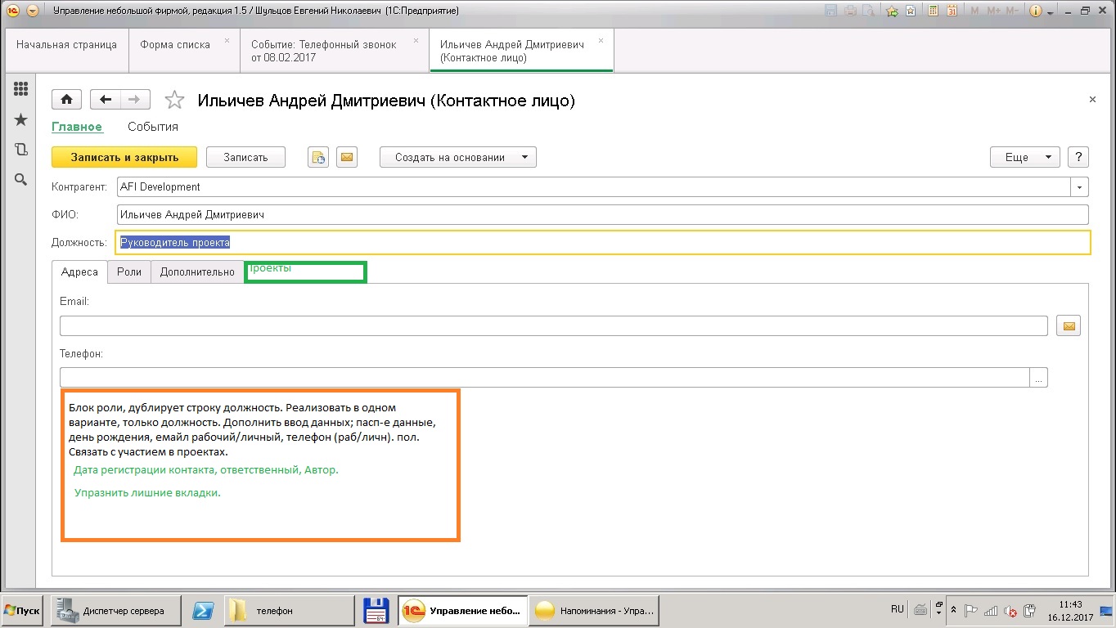The image size is (1116, 628).
Task: Click into the Email input field
Action: click(x=553, y=325)
